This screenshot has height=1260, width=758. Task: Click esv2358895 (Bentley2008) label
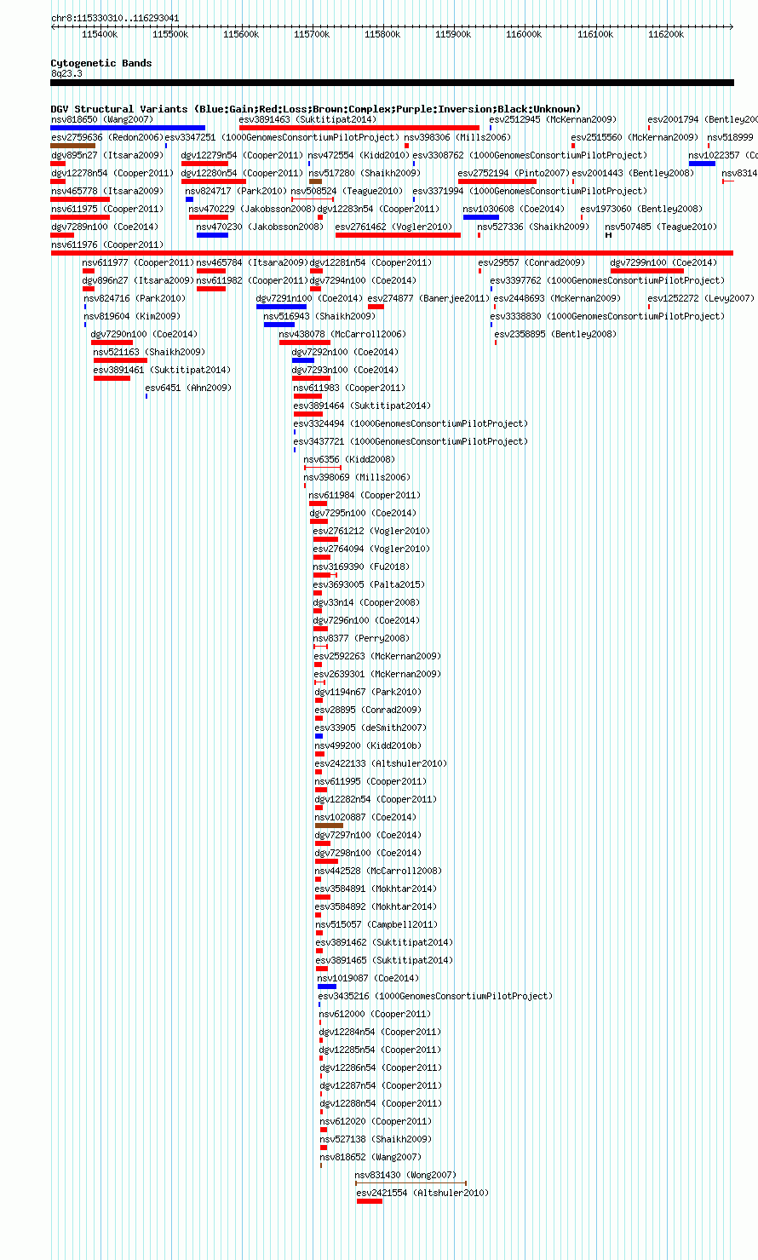coord(555,334)
